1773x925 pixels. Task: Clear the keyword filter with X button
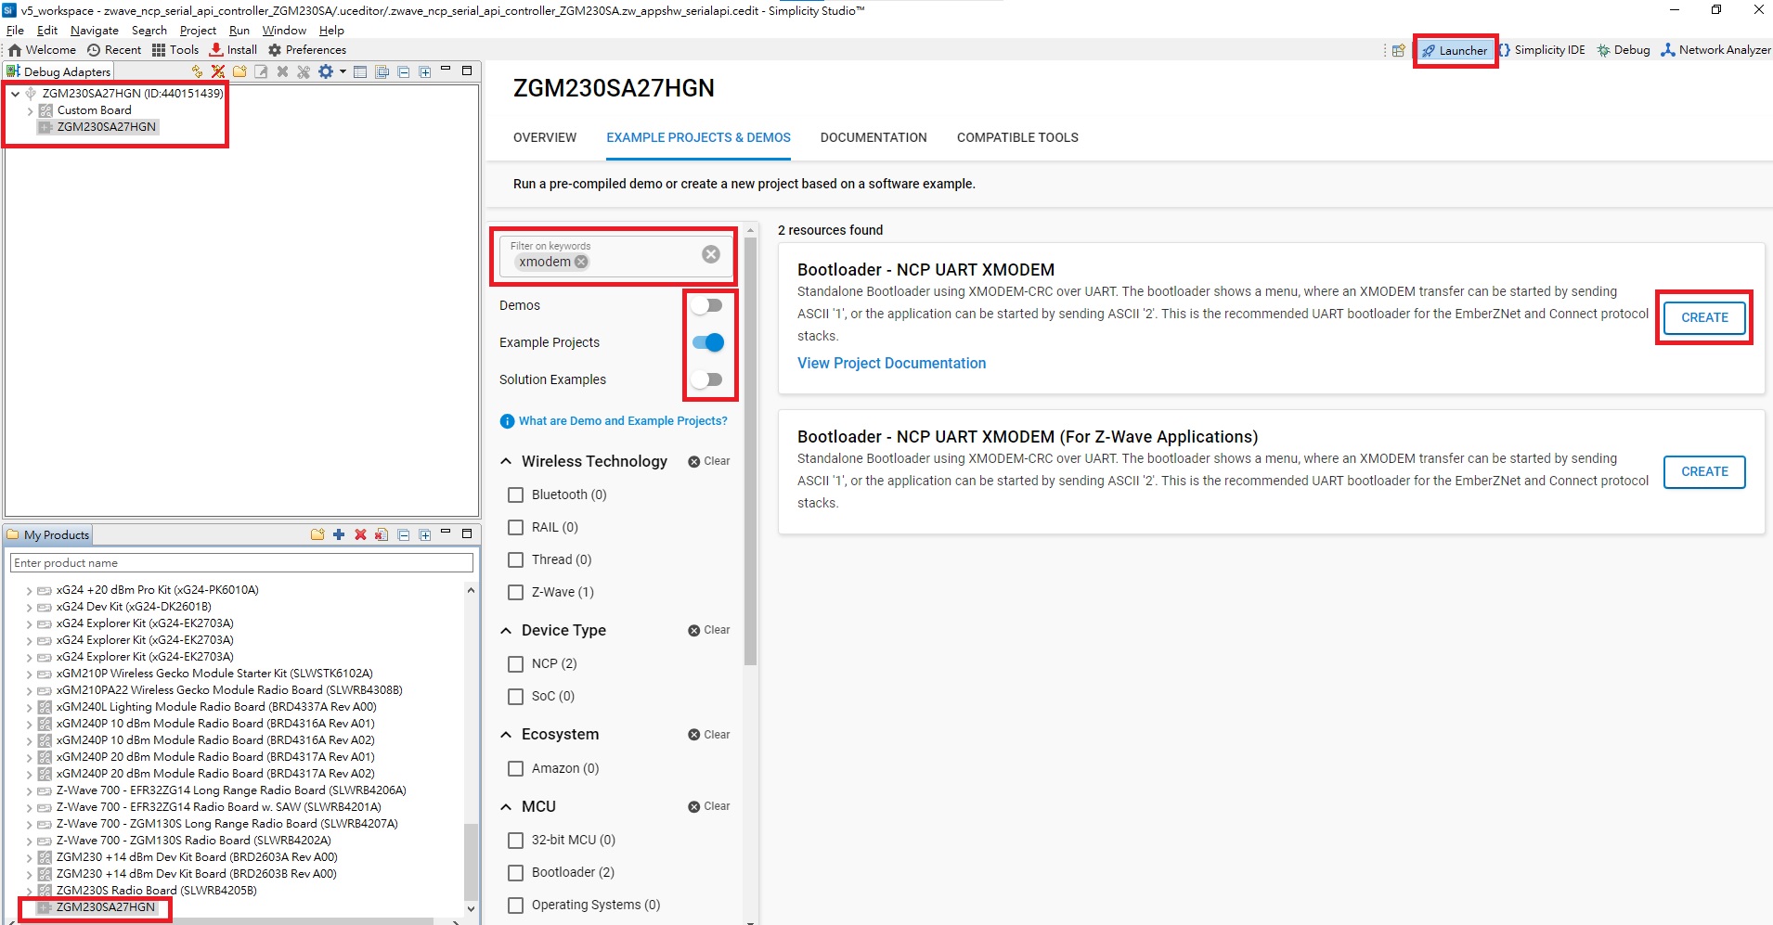[x=711, y=254]
